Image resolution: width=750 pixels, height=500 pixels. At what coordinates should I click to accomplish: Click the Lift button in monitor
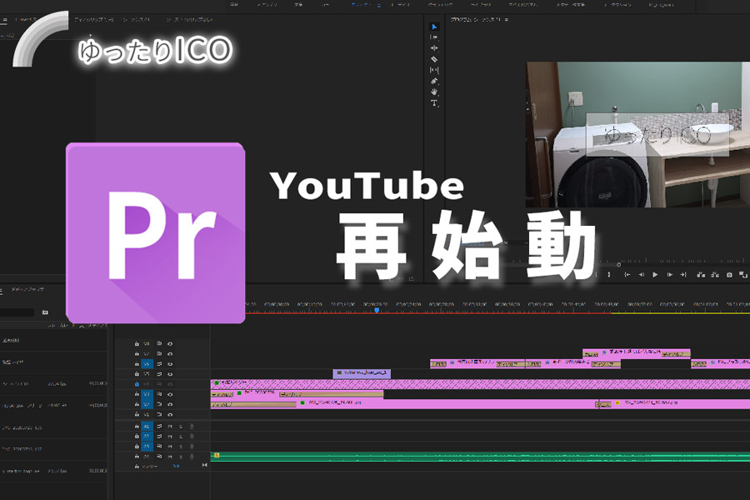pyautogui.click(x=701, y=275)
